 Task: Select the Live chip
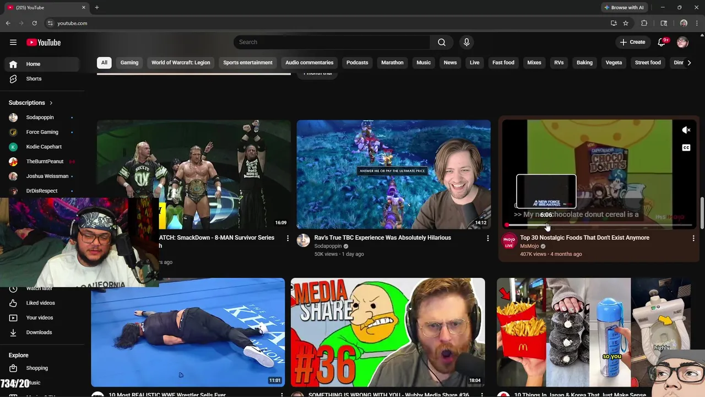click(475, 63)
